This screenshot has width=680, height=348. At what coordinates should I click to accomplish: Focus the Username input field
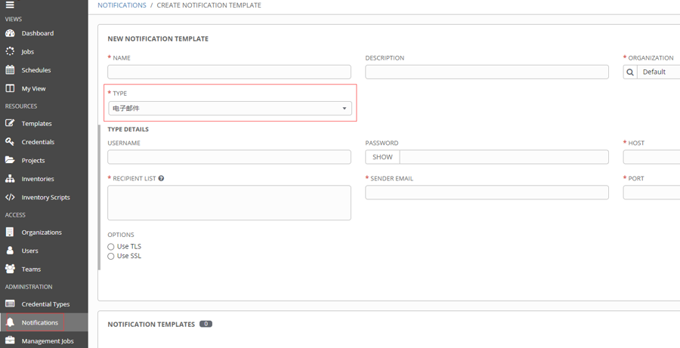click(230, 157)
